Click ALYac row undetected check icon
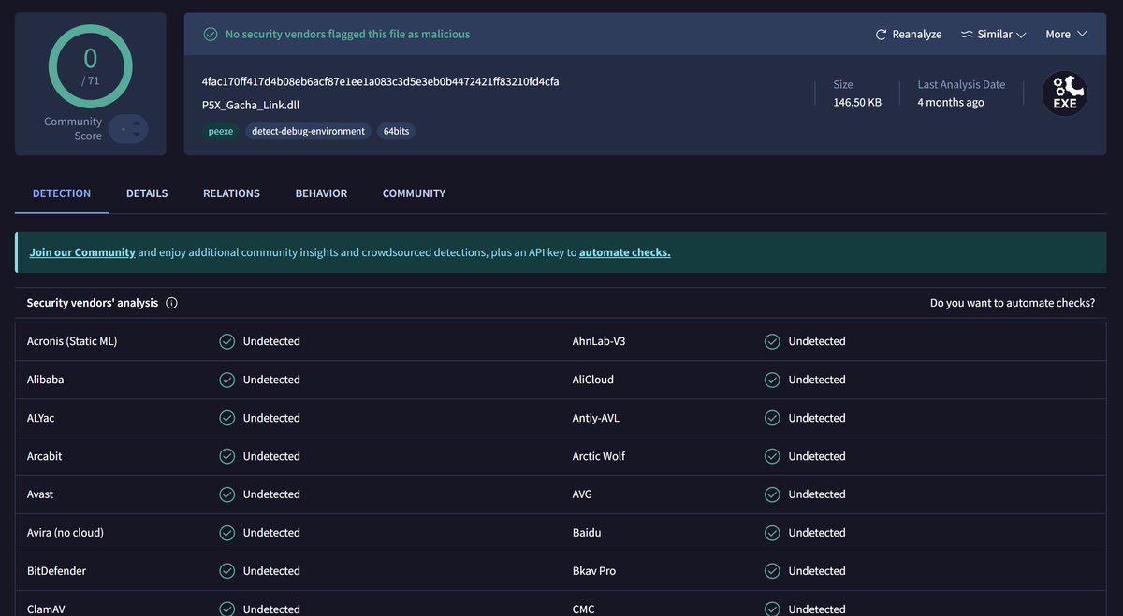 tap(226, 418)
